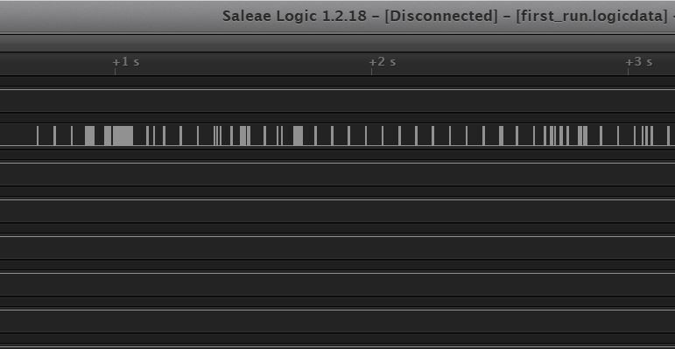Click the very first pulse of the active channel
The image size is (675, 349).
pos(38,136)
